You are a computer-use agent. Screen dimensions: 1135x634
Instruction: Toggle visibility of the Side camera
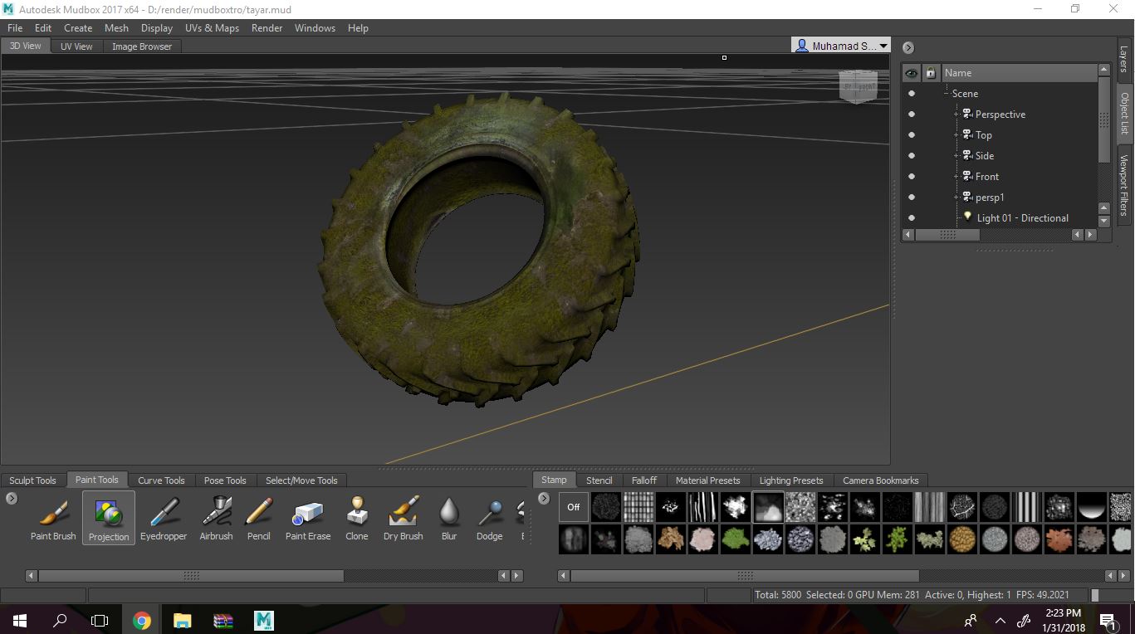point(912,156)
